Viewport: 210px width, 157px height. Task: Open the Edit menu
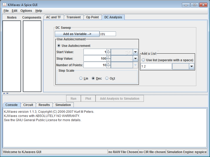(x=14, y=11)
